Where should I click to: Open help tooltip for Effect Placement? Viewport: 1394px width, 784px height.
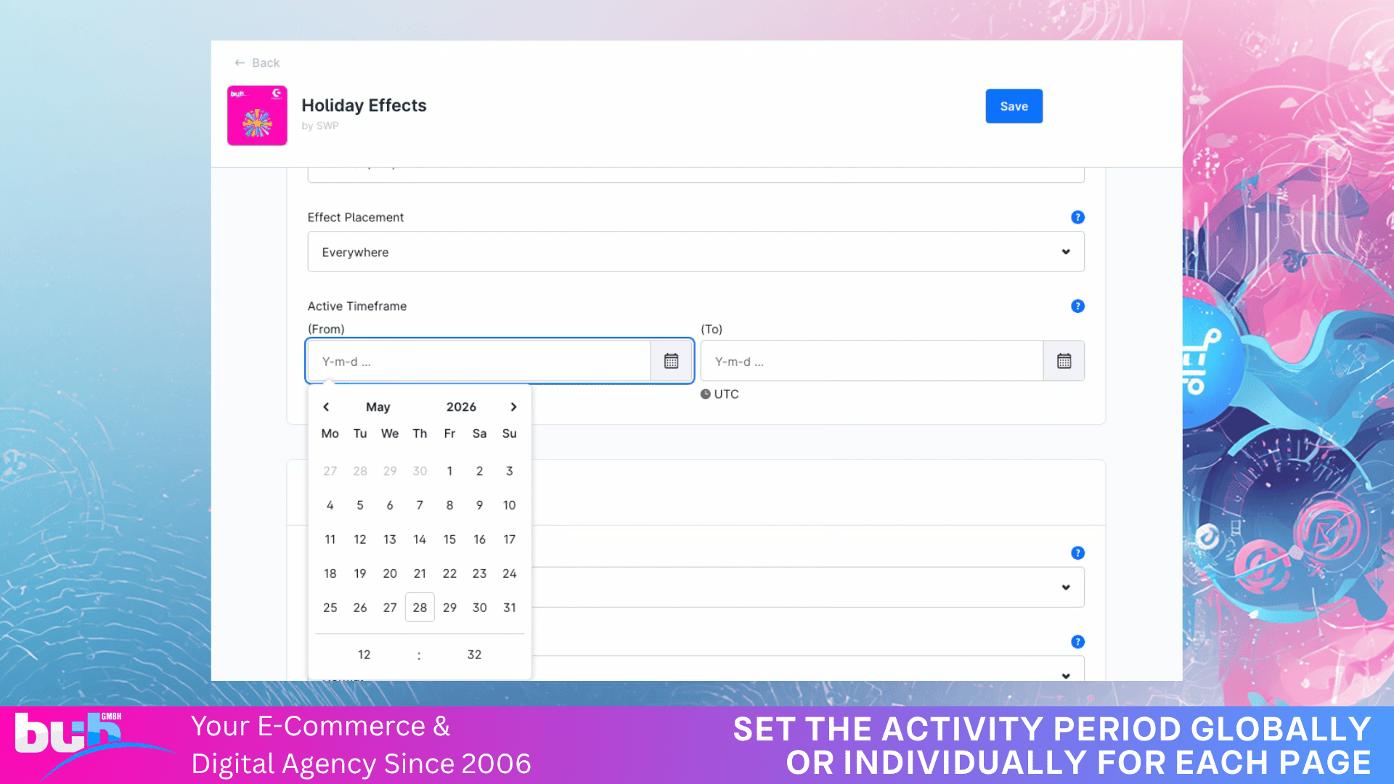(1077, 217)
